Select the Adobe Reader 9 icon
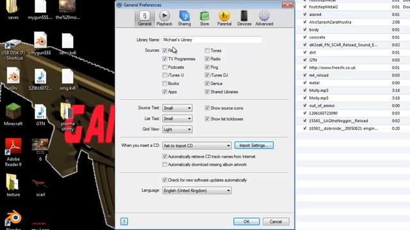Screen dimensions: 410x230 pos(13,152)
